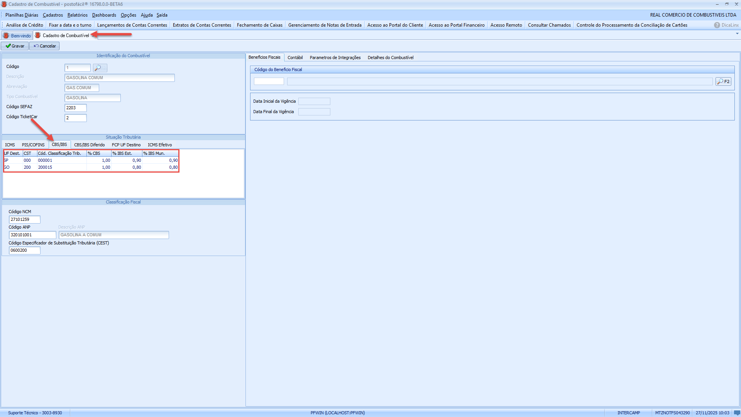741x417 pixels.
Task: Open the Relatórios menu
Action: pos(77,15)
